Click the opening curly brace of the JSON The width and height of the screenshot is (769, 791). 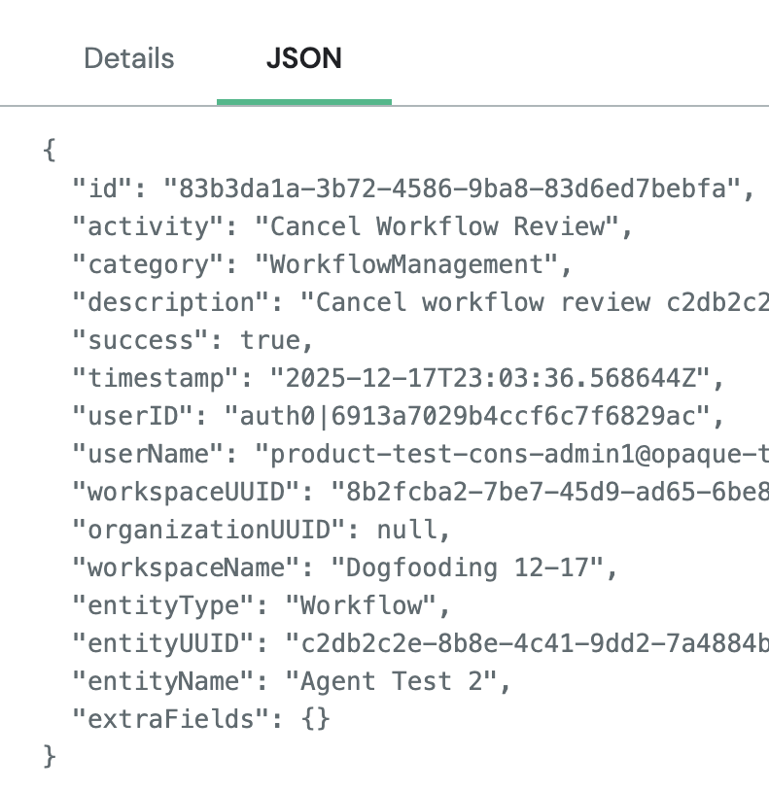(x=51, y=151)
